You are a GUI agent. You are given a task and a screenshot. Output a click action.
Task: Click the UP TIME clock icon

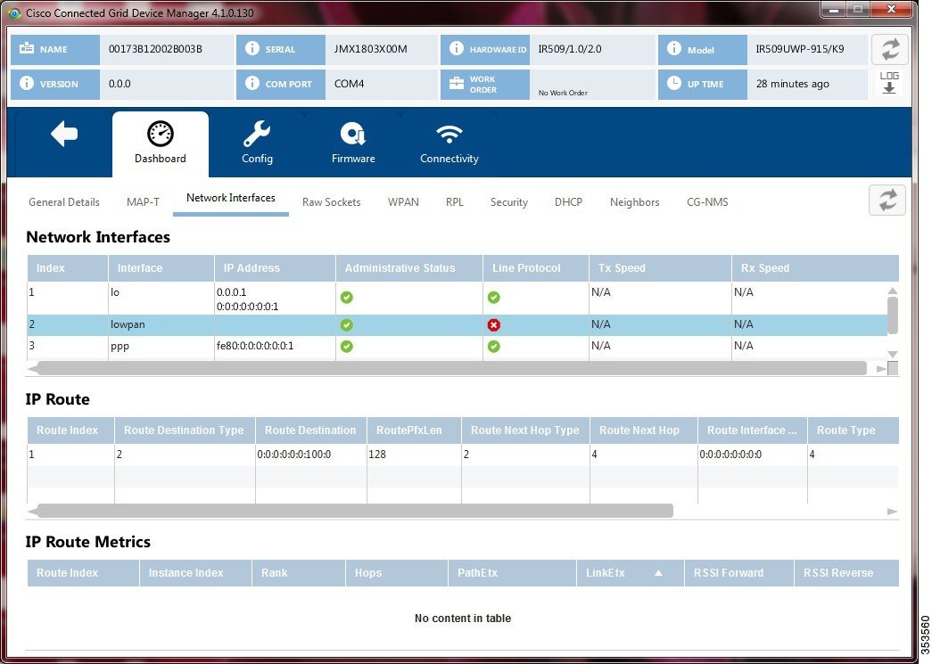674,83
